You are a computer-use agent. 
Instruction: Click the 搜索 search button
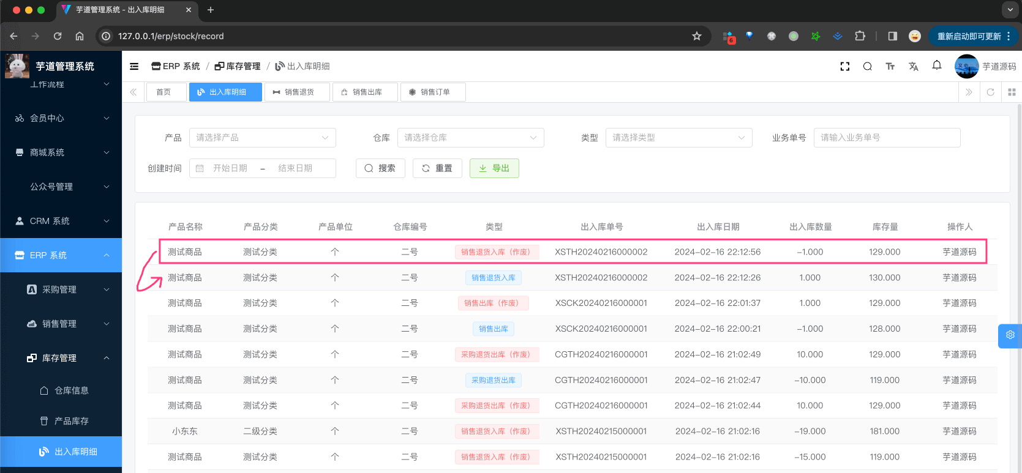coord(380,168)
